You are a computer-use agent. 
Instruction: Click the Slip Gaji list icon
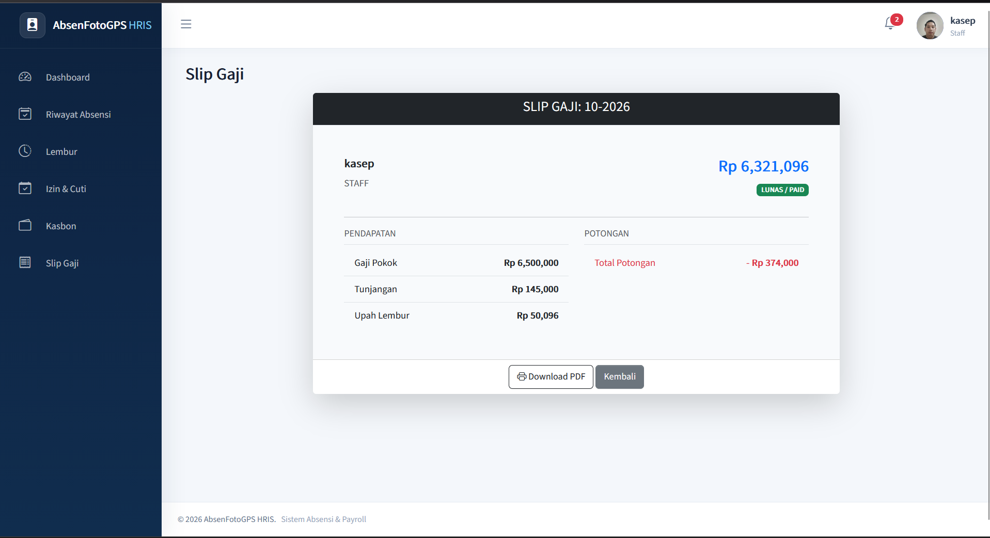tap(25, 262)
